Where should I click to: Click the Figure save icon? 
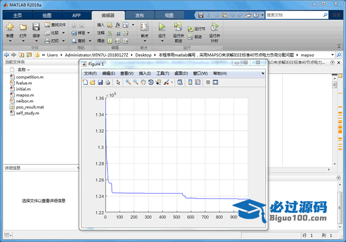pyautogui.click(x=100, y=82)
